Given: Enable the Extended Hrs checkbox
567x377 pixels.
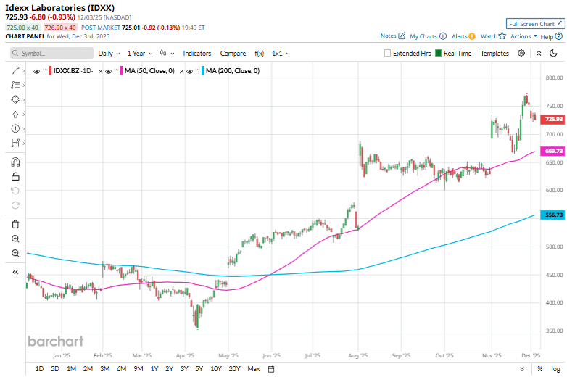Looking at the screenshot, I should coord(387,54).
